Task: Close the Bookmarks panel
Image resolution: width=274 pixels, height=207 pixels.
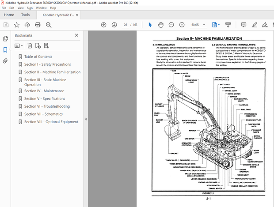Action: [76, 35]
